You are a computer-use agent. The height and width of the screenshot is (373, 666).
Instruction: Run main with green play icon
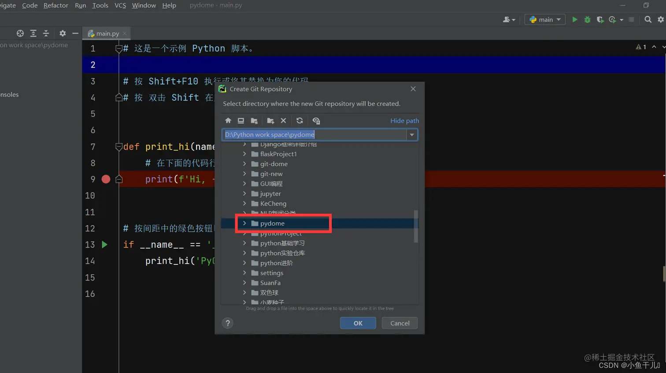[574, 19]
